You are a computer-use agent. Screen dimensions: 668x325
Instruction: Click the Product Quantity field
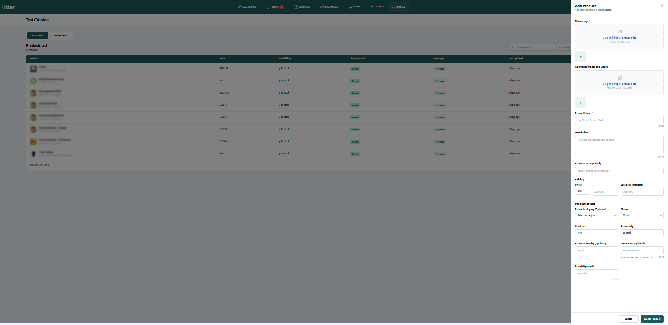click(597, 251)
